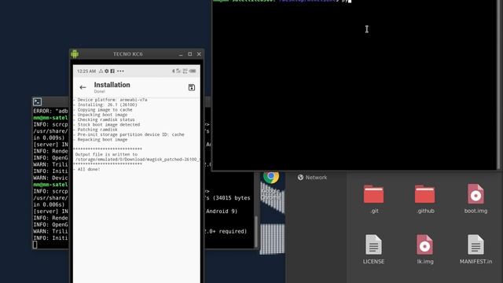Open the three-dots notification overflow in phone status bar
Image resolution: width=503 pixels, height=283 pixels.
(x=120, y=71)
